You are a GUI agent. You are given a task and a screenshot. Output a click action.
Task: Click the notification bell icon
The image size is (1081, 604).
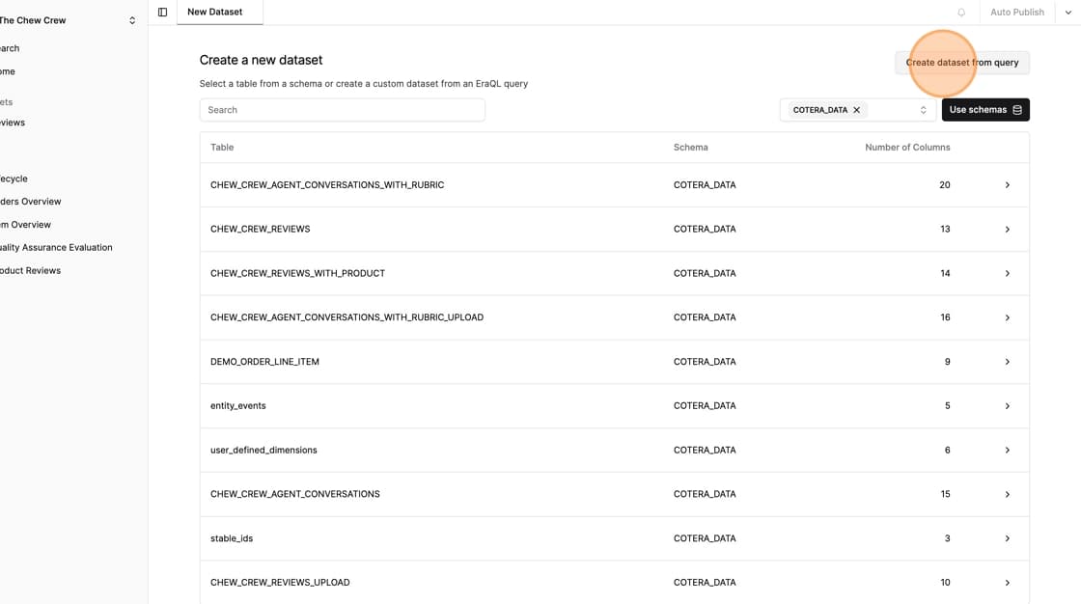pos(960,13)
